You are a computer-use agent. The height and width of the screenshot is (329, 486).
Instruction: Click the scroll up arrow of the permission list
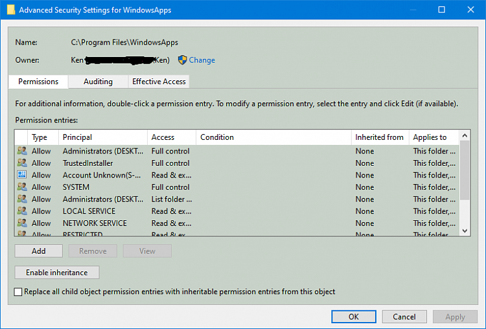[465, 136]
